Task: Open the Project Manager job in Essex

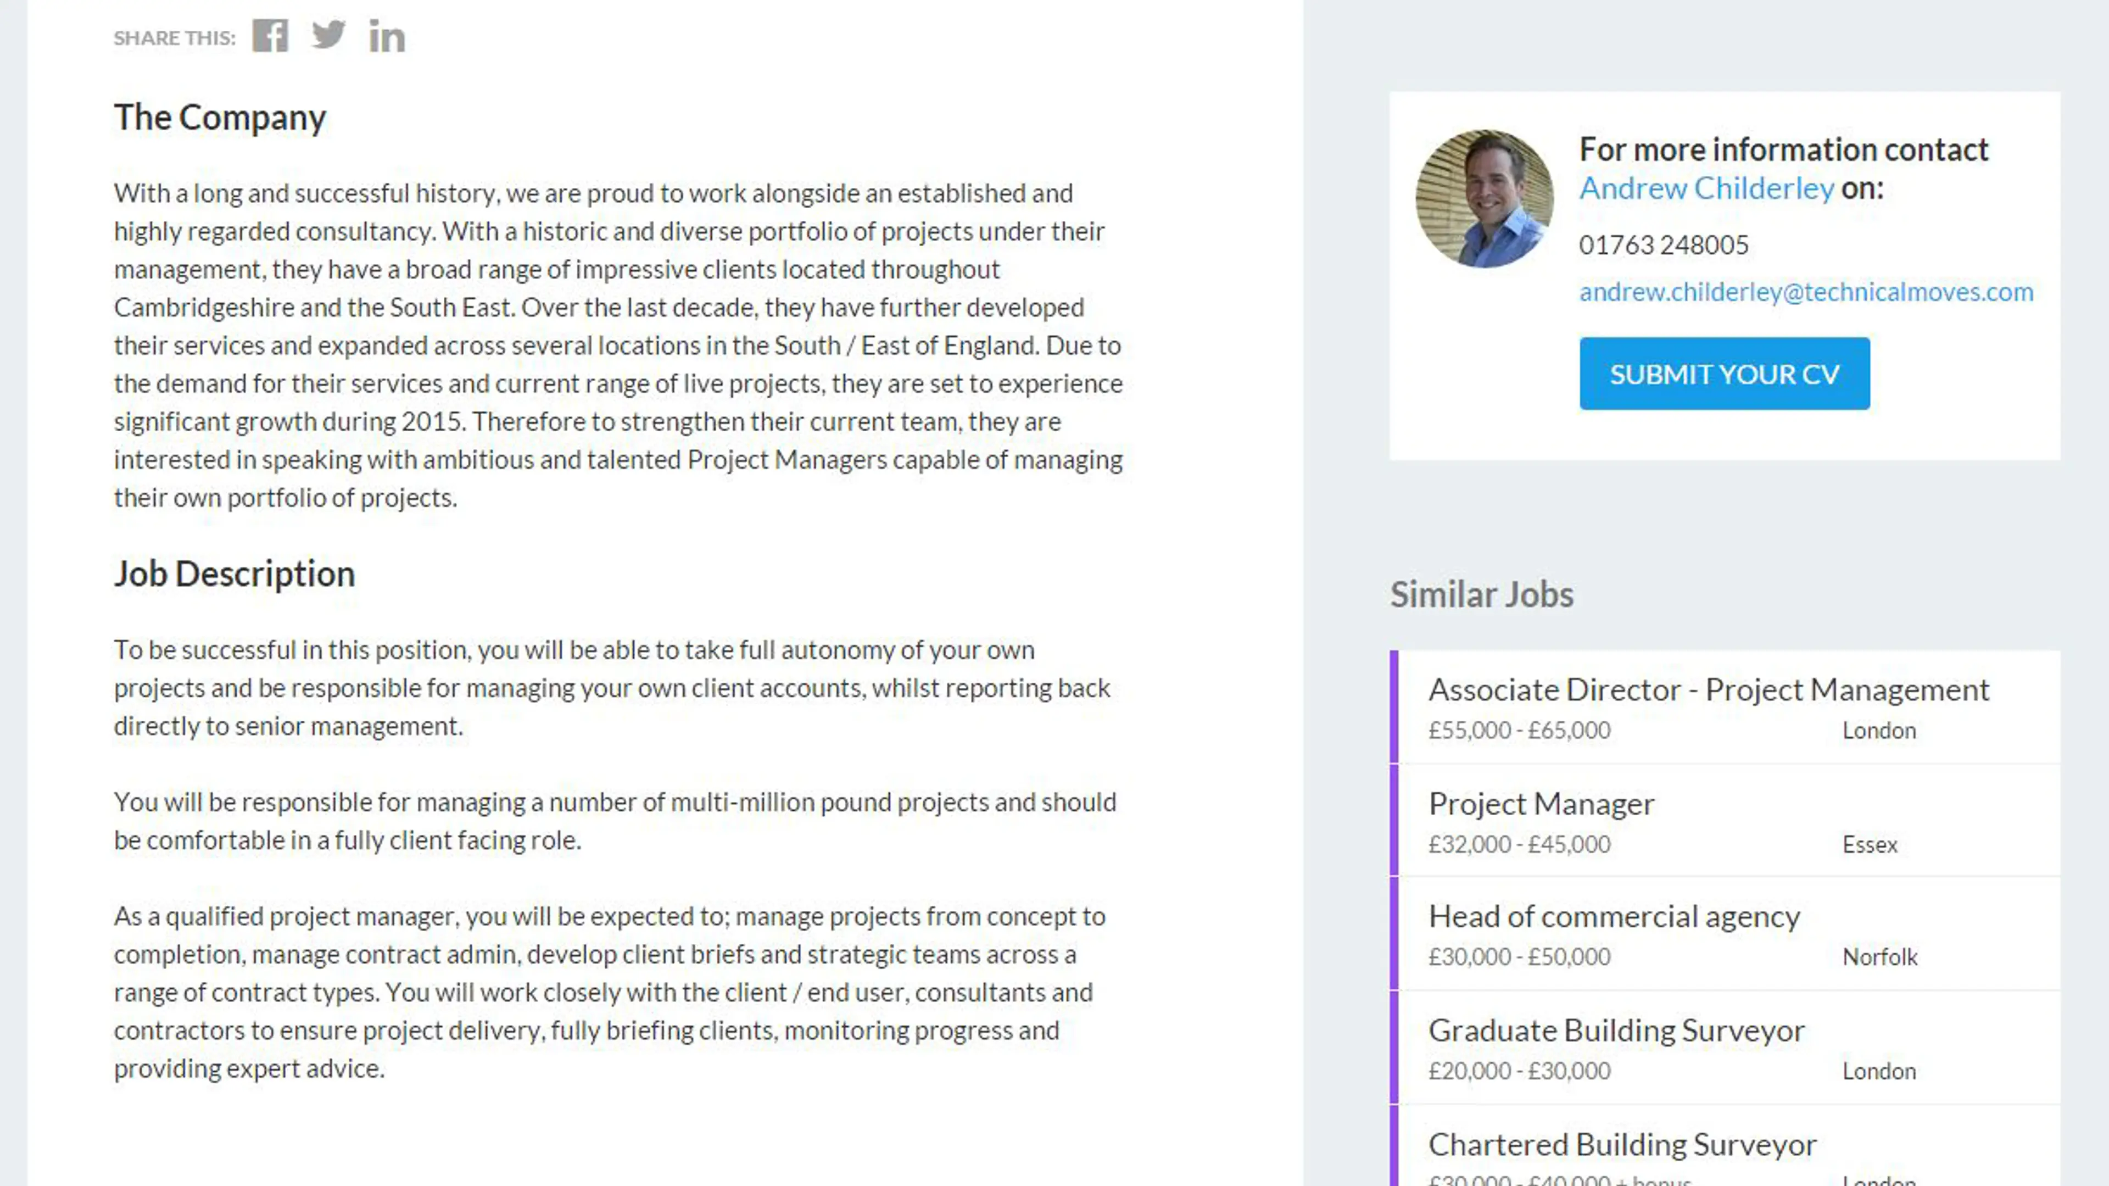Action: pos(1541,804)
